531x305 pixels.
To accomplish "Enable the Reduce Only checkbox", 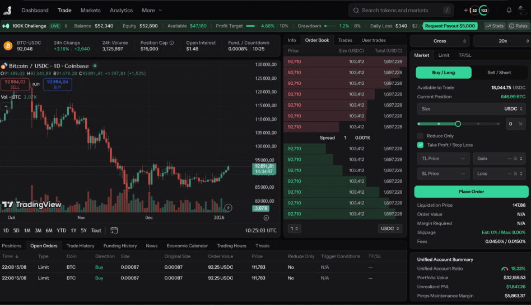I will (x=420, y=136).
